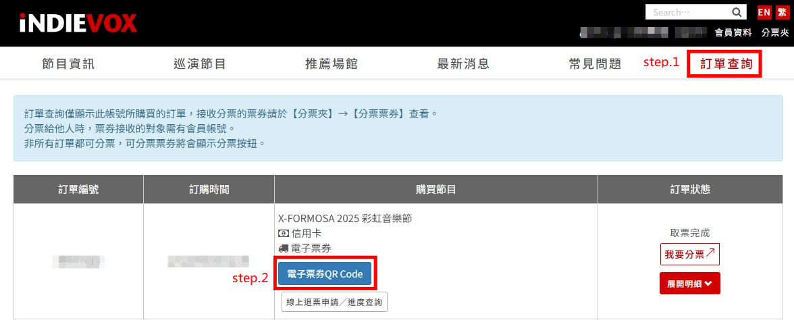Open 最新消息 news page
Viewport: 794px width, 320px height.
[463, 63]
